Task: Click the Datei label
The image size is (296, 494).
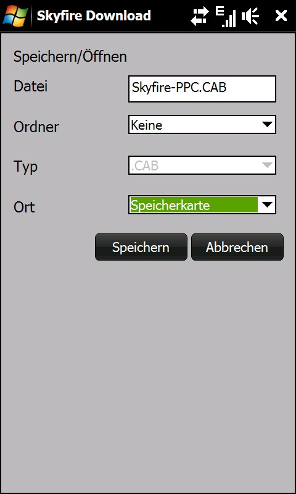Action: click(30, 86)
